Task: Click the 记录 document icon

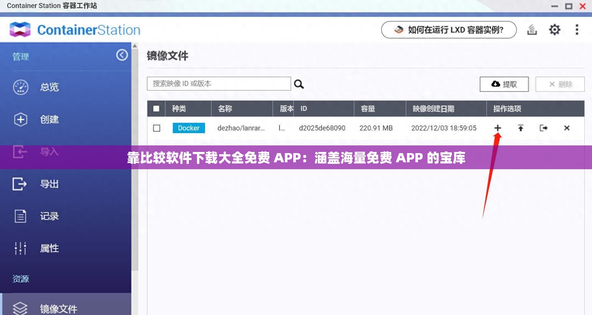Action: coord(20,216)
